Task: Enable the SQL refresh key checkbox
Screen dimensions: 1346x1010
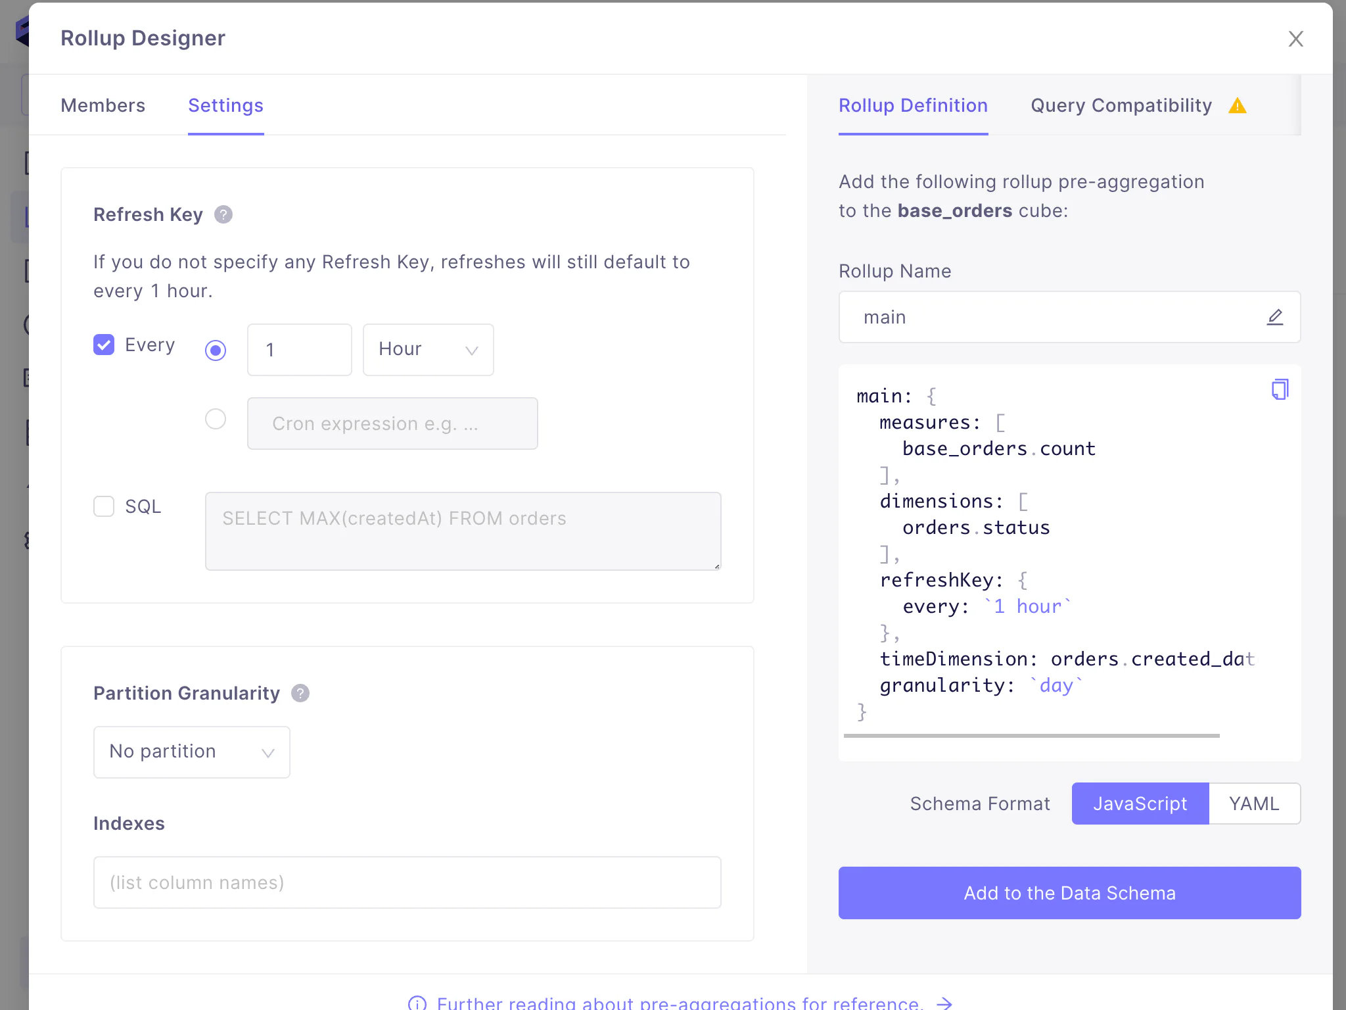Action: click(x=104, y=506)
